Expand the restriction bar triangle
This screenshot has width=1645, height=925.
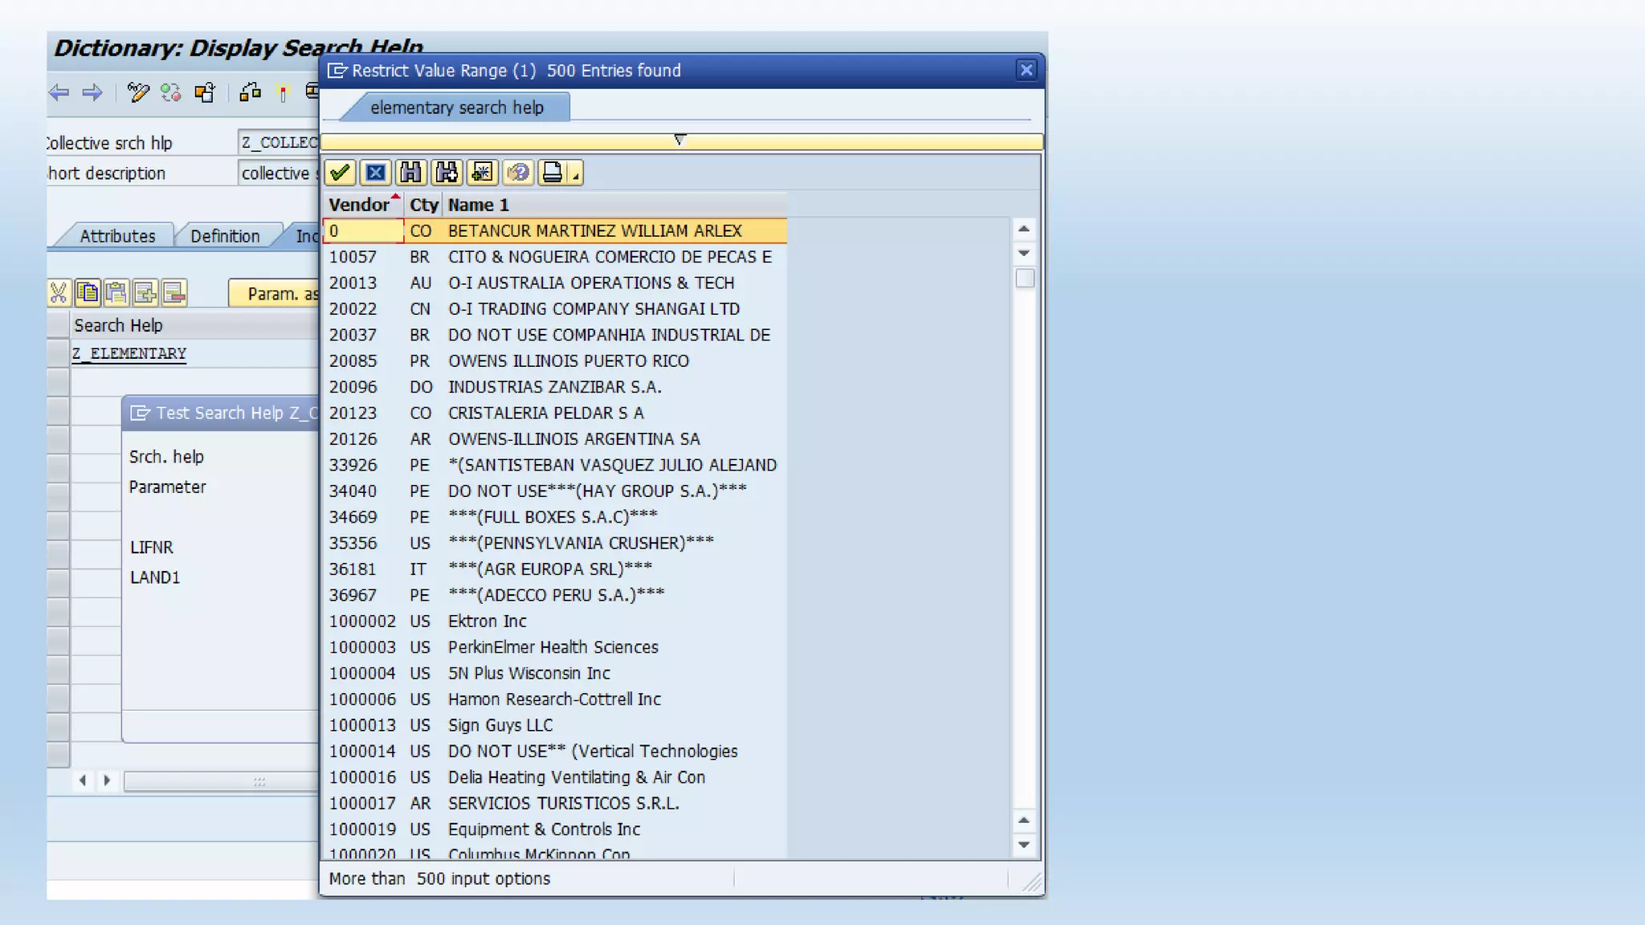(x=680, y=141)
